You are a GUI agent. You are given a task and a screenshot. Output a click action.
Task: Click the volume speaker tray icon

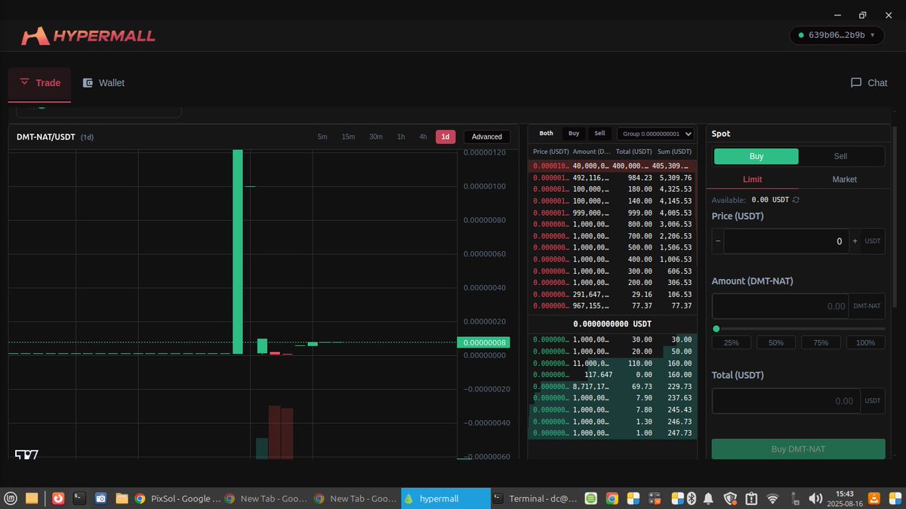pyautogui.click(x=815, y=498)
